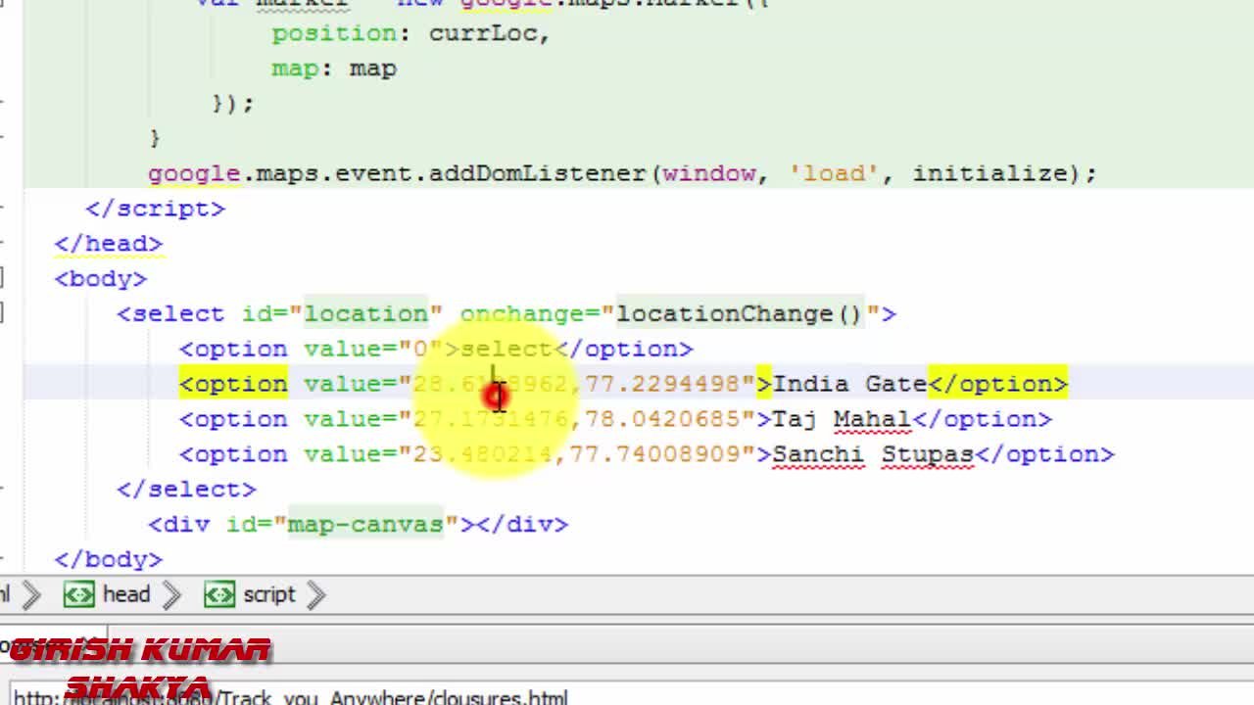Image resolution: width=1254 pixels, height=705 pixels.
Task: Select the script breadcrumb label
Action: pos(268,594)
